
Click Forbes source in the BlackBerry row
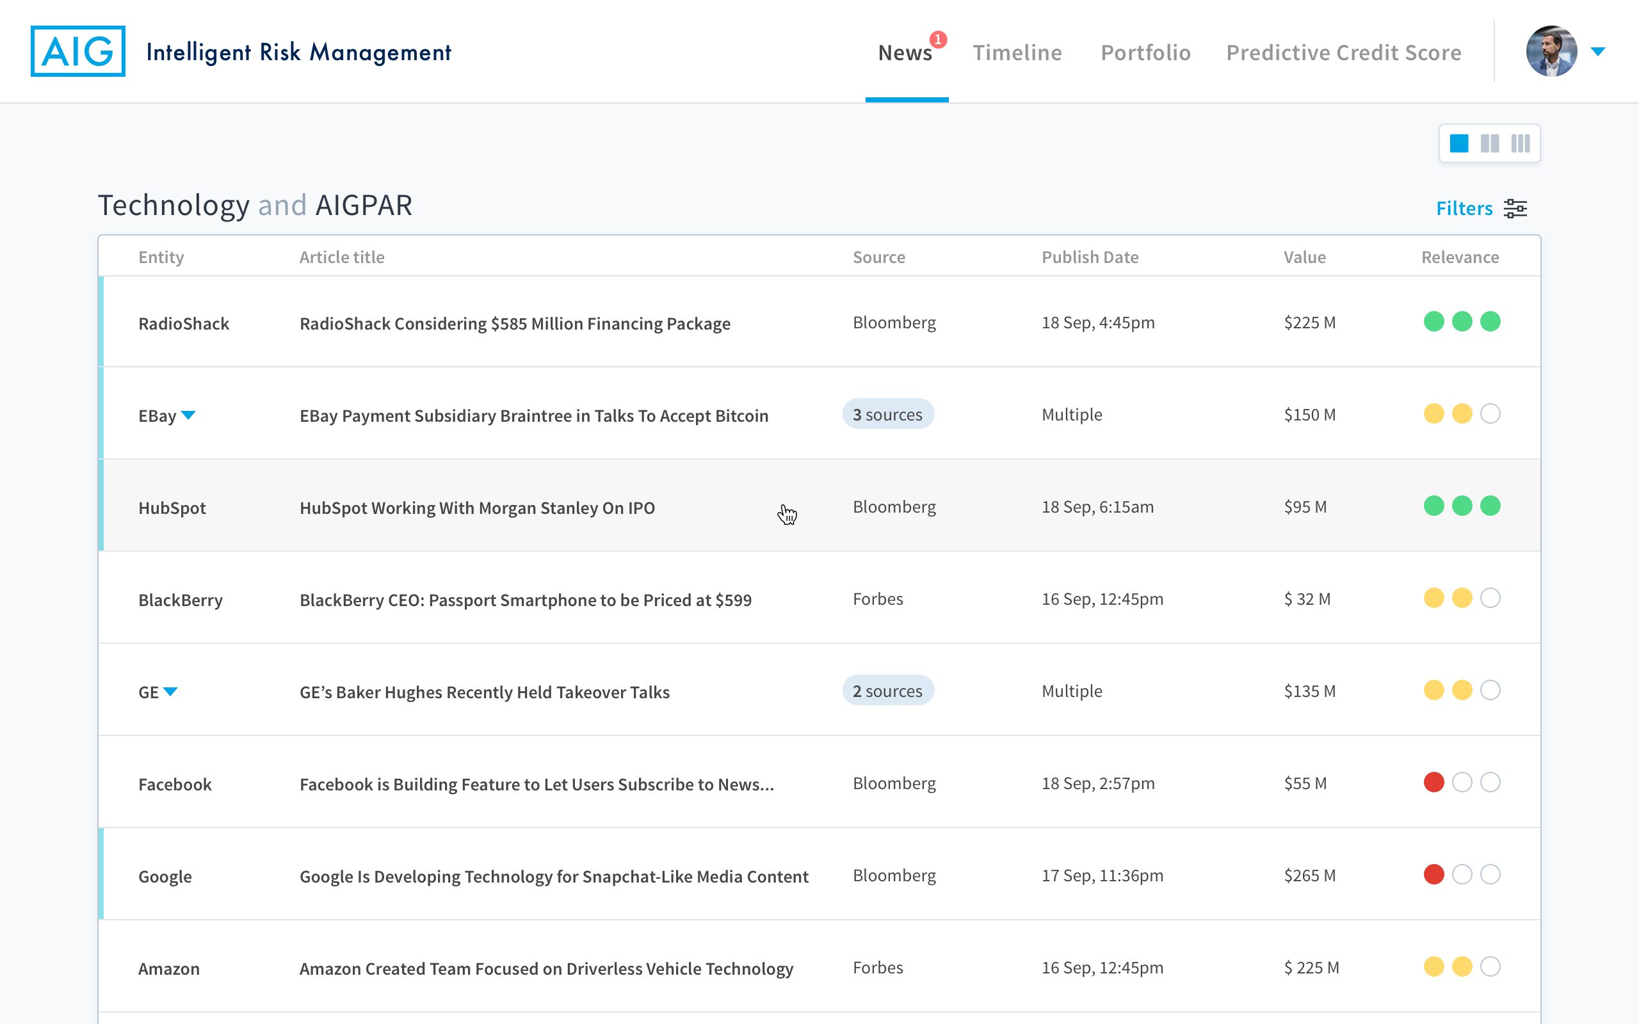878,598
